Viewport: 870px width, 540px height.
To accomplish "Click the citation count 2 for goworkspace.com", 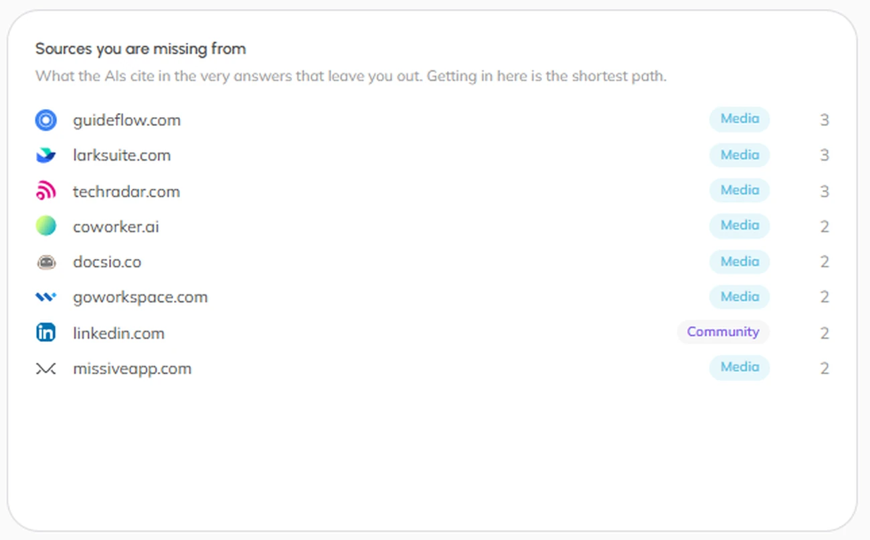I will point(824,297).
